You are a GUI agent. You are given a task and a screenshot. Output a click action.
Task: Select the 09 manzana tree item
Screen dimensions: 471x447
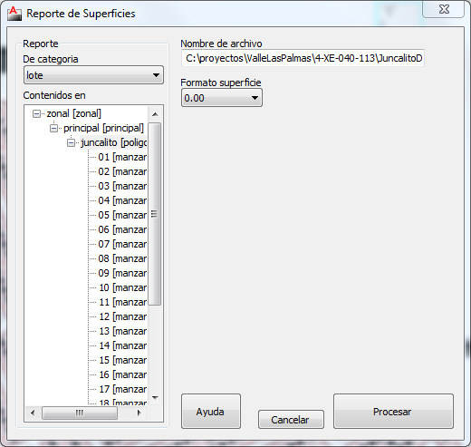point(122,273)
